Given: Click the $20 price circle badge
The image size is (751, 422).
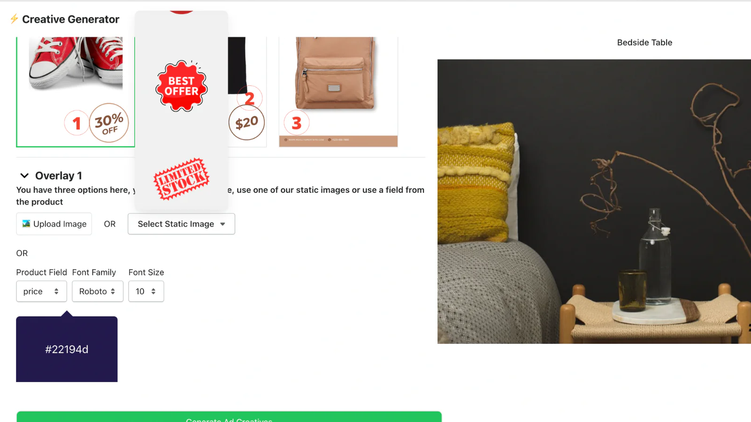Looking at the screenshot, I should 246,122.
